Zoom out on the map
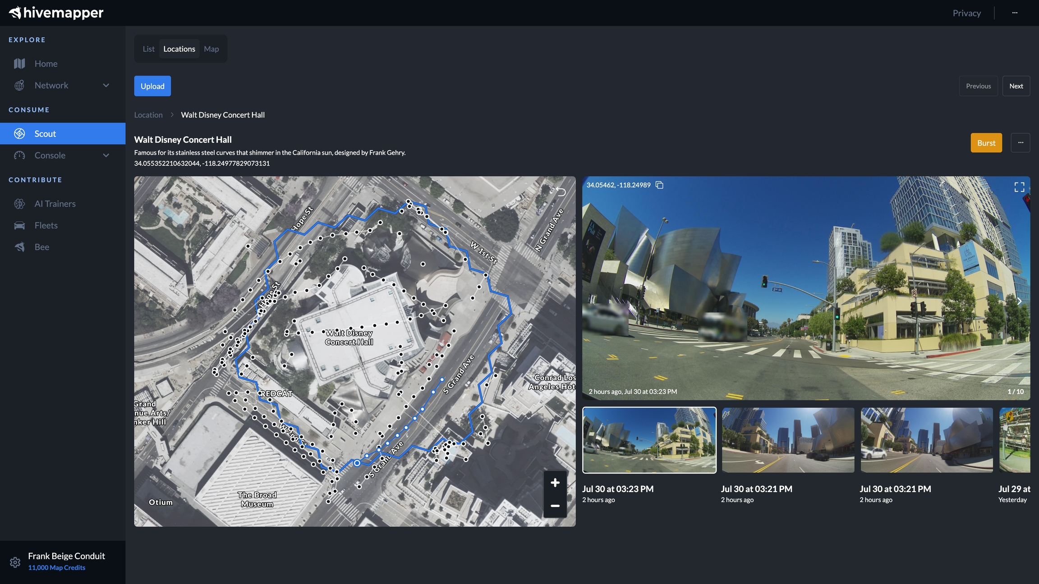Viewport: 1039px width, 584px height. pos(555,506)
